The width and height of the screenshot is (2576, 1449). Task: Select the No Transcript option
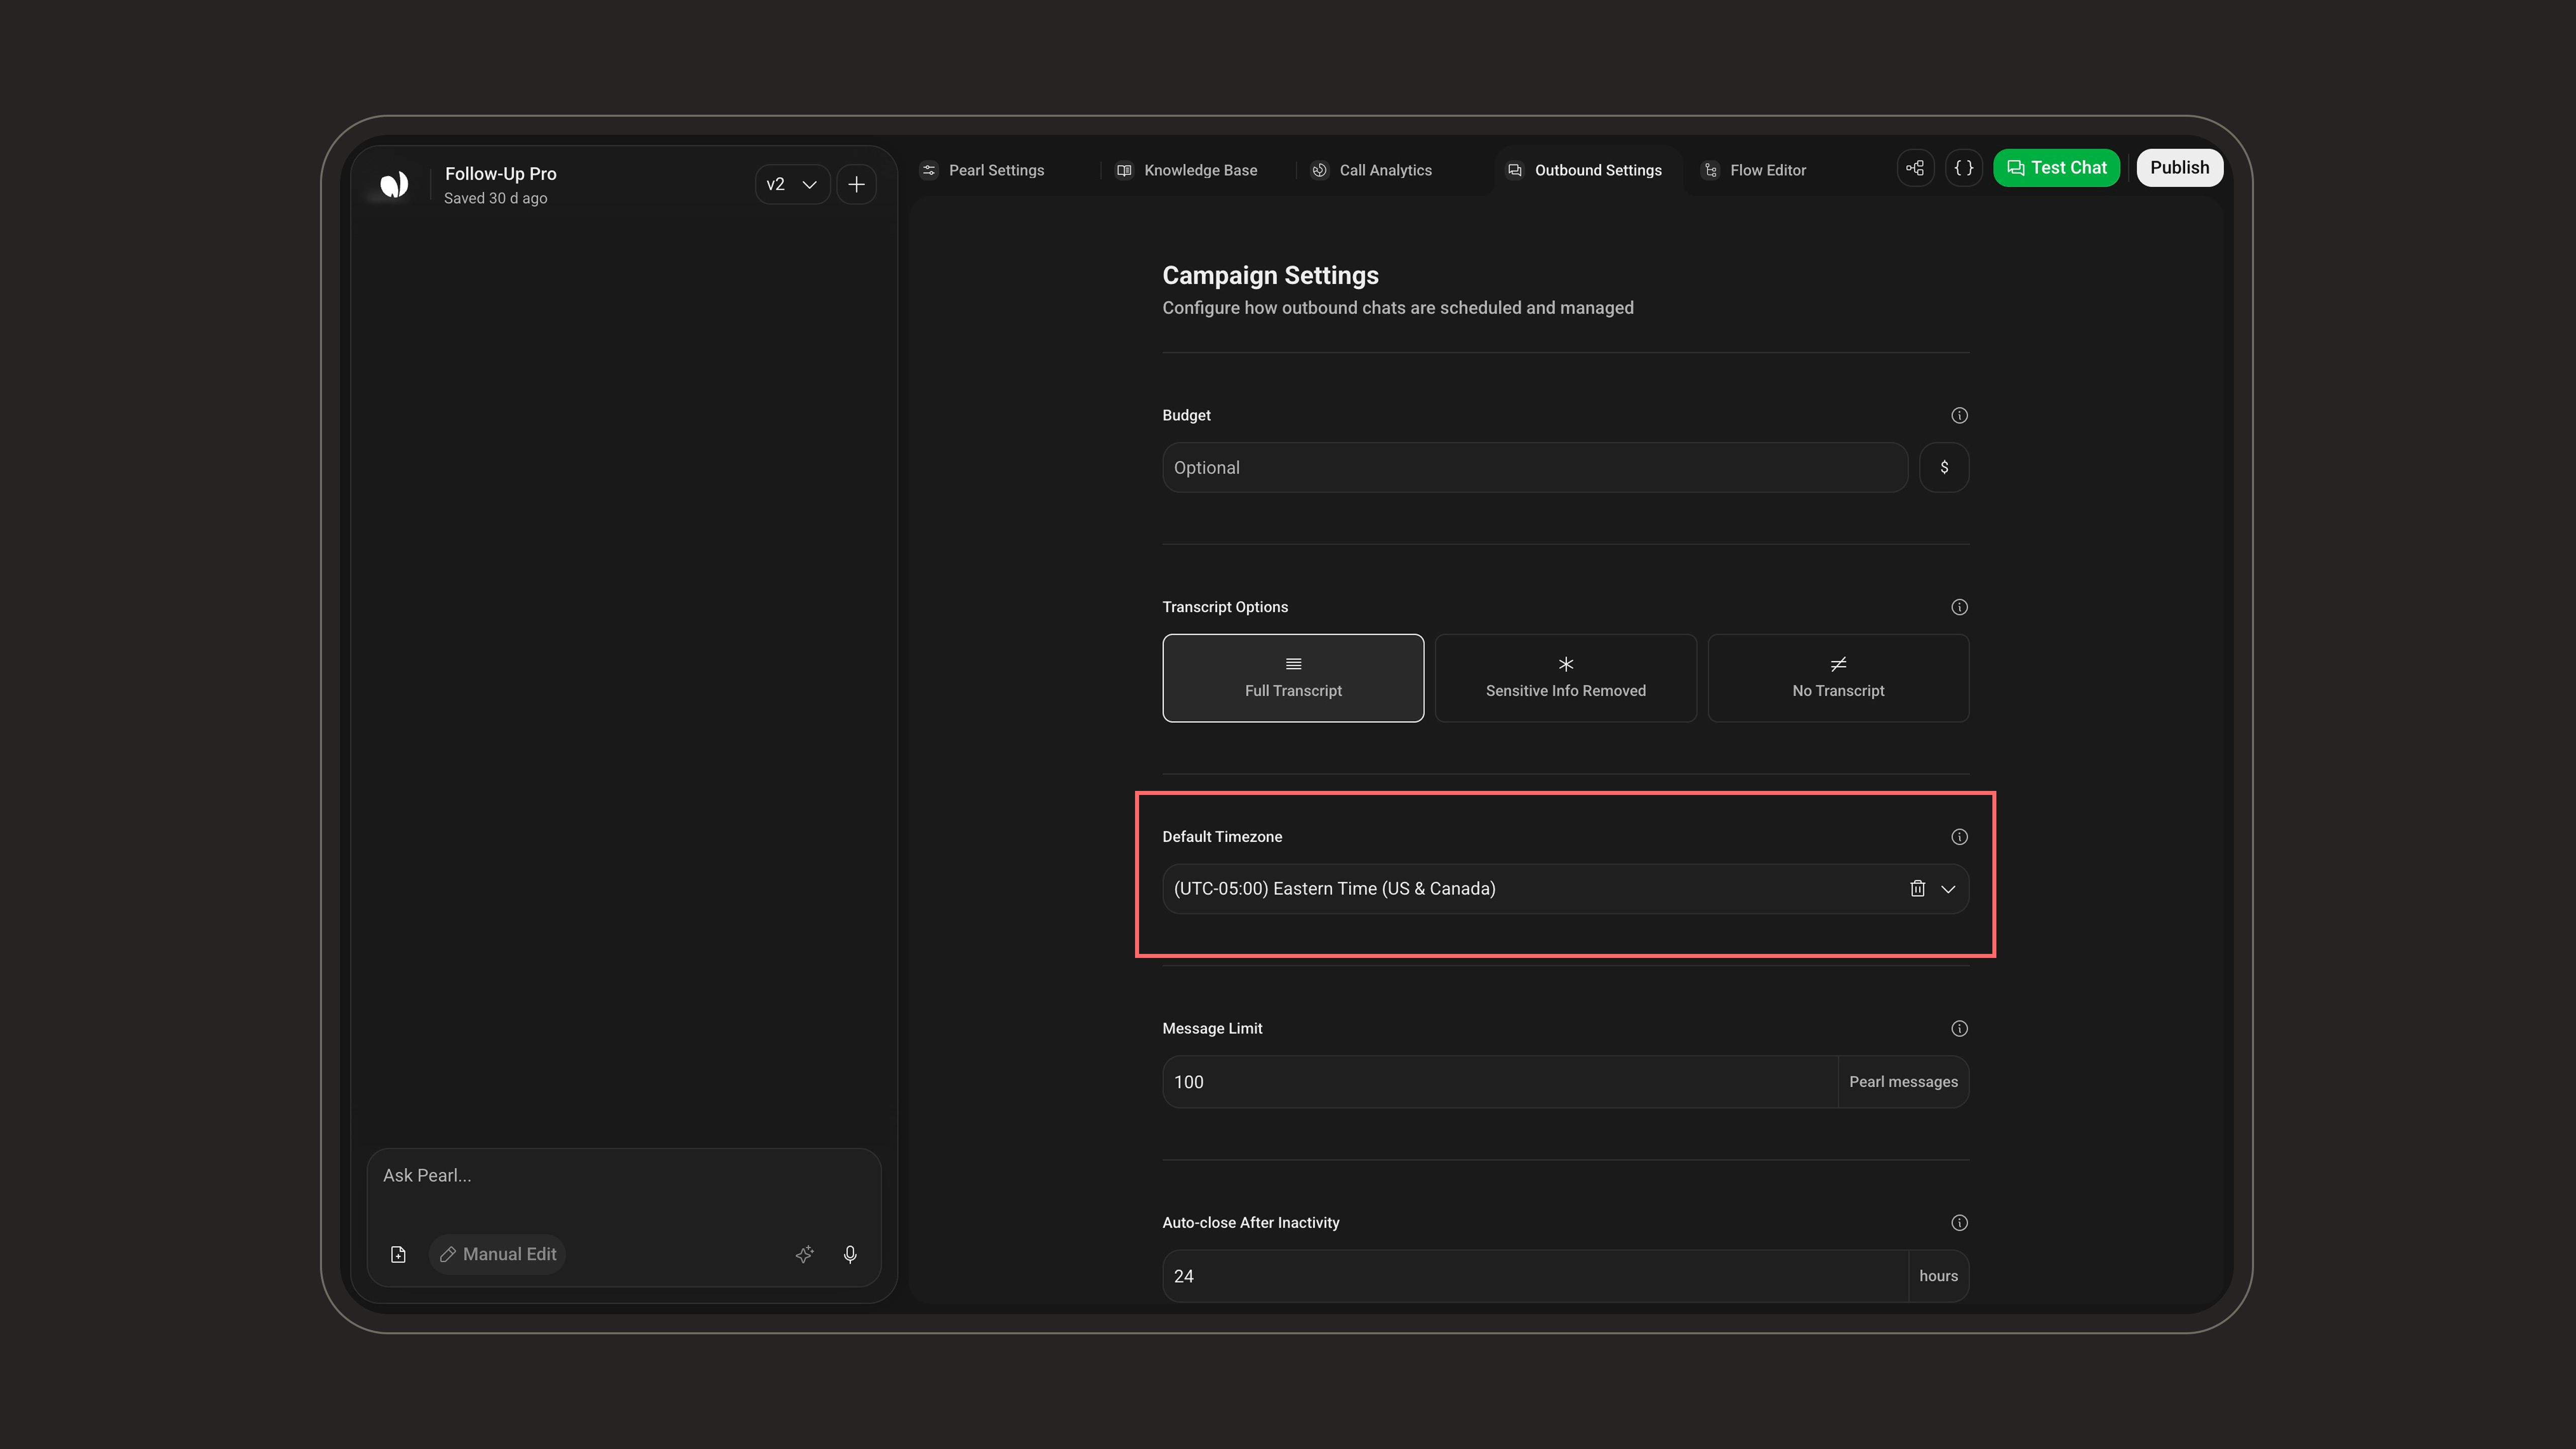click(x=1838, y=678)
